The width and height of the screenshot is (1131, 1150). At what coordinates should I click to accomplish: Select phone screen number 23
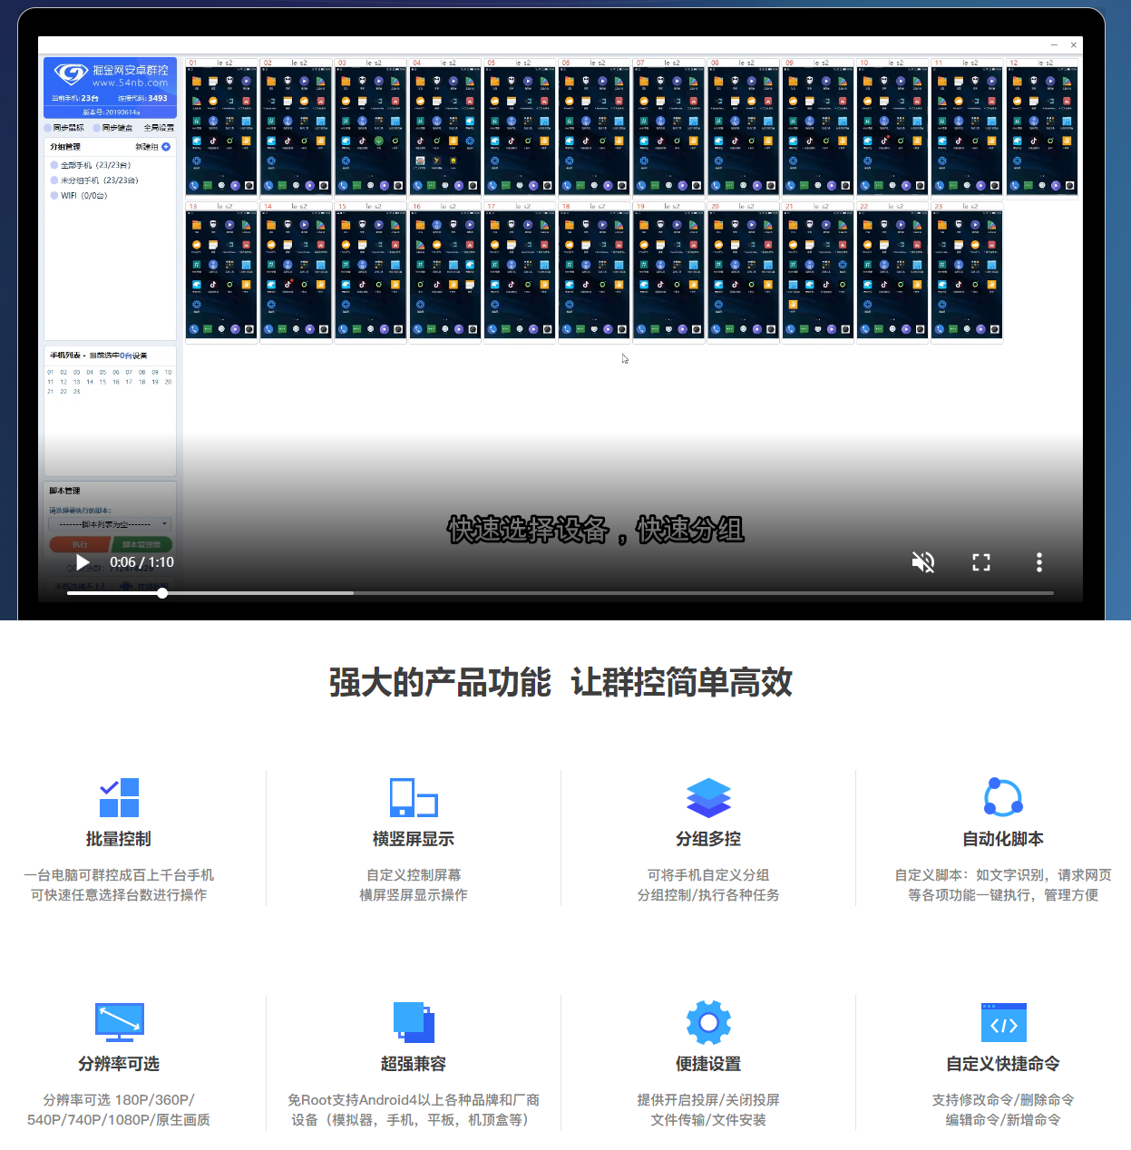[x=967, y=272]
